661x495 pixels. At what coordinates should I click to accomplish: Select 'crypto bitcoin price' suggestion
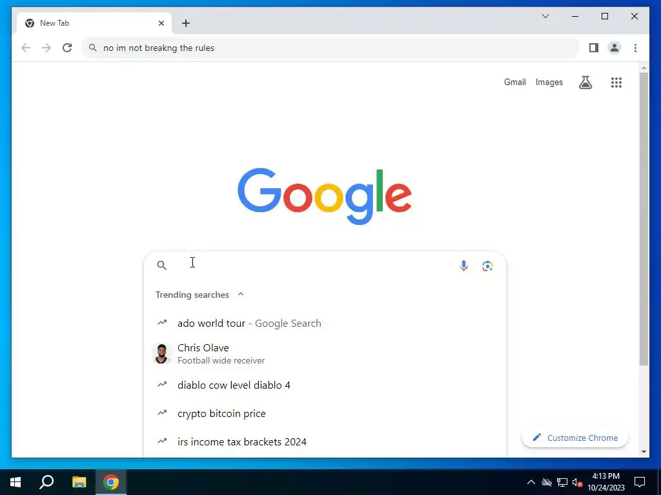pos(325,413)
